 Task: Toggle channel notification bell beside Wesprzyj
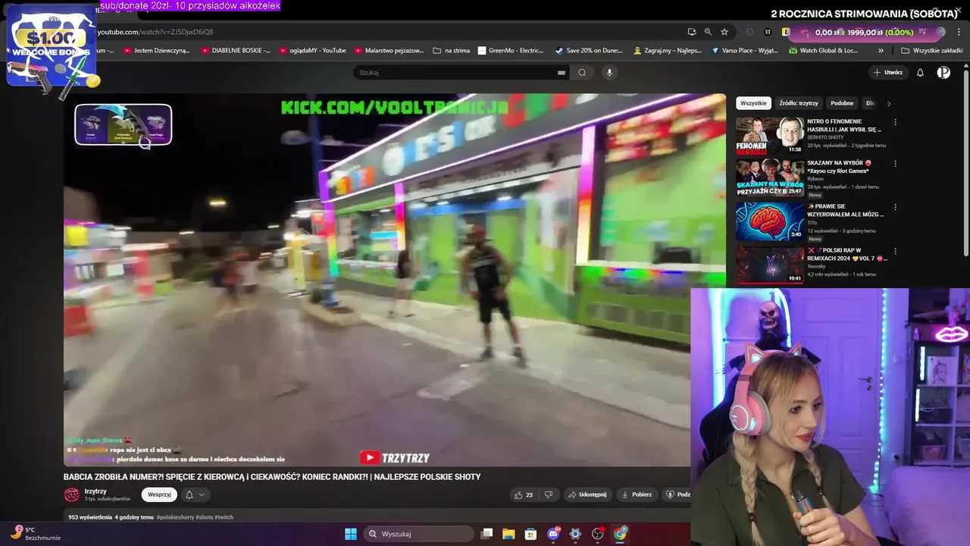[x=189, y=494]
